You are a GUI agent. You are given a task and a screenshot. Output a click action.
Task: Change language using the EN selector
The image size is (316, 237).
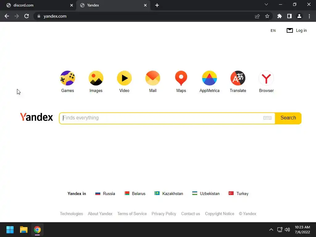(273, 31)
